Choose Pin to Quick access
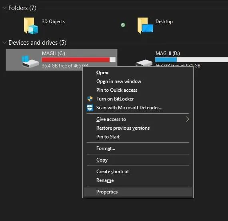 click(138, 90)
